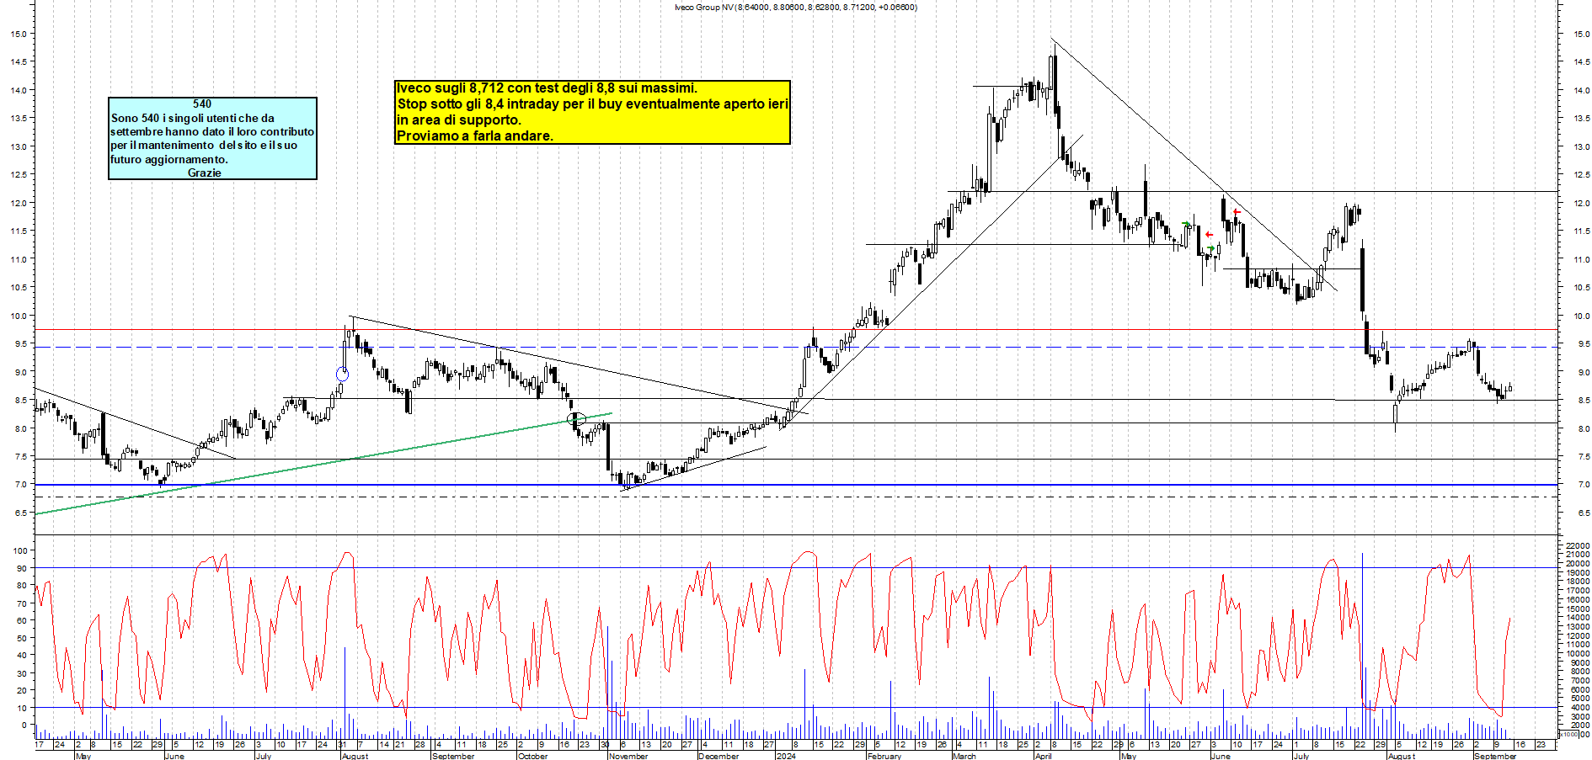Click the December label on the time axis
Screen dimensions: 1592x760
click(x=719, y=756)
